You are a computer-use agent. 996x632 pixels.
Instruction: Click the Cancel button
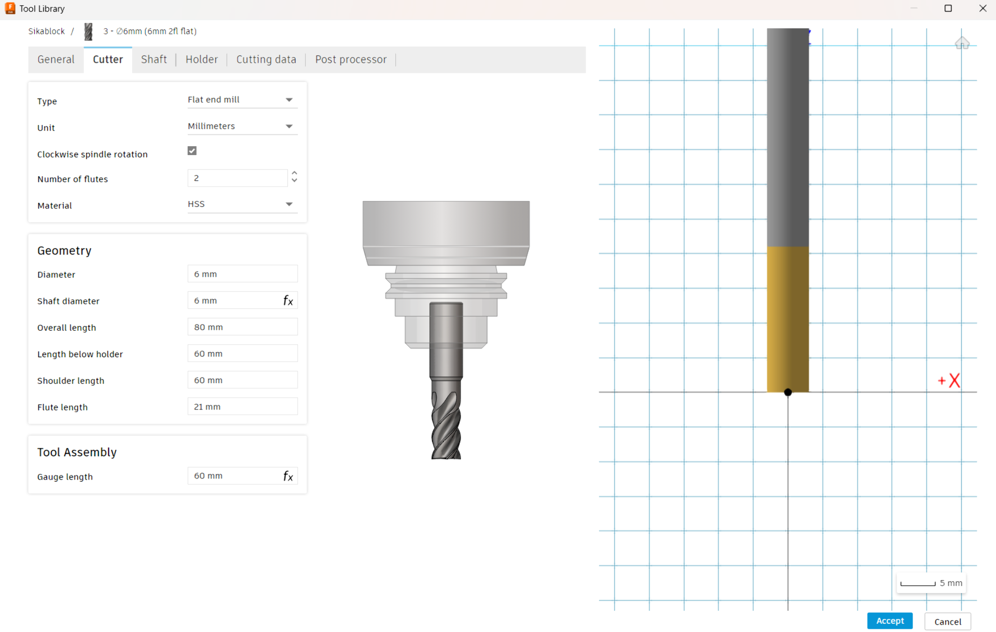point(947,621)
